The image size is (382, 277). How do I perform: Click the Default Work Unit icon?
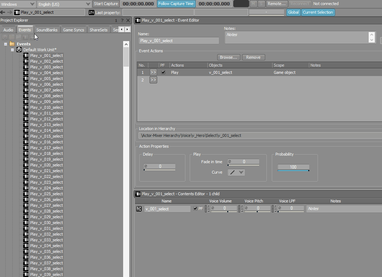click(19, 50)
